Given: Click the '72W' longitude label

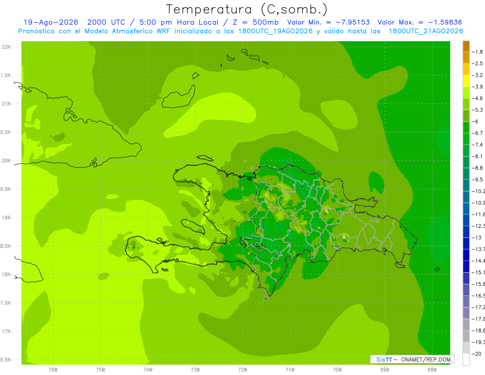Looking at the screenshot, I should click(x=242, y=369).
